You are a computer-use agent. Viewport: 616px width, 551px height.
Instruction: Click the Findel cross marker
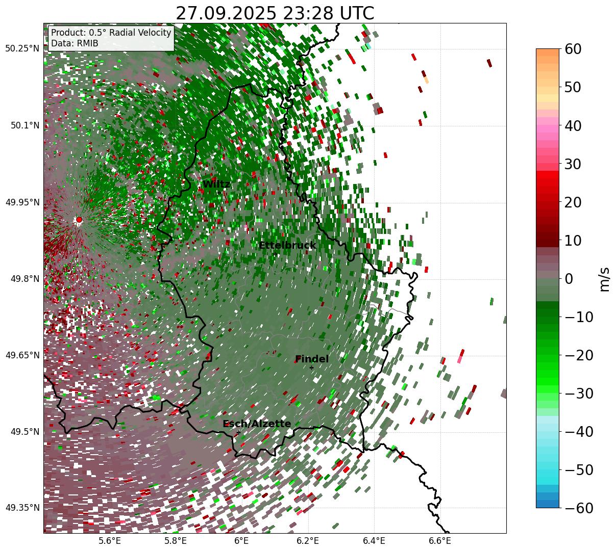tap(311, 368)
